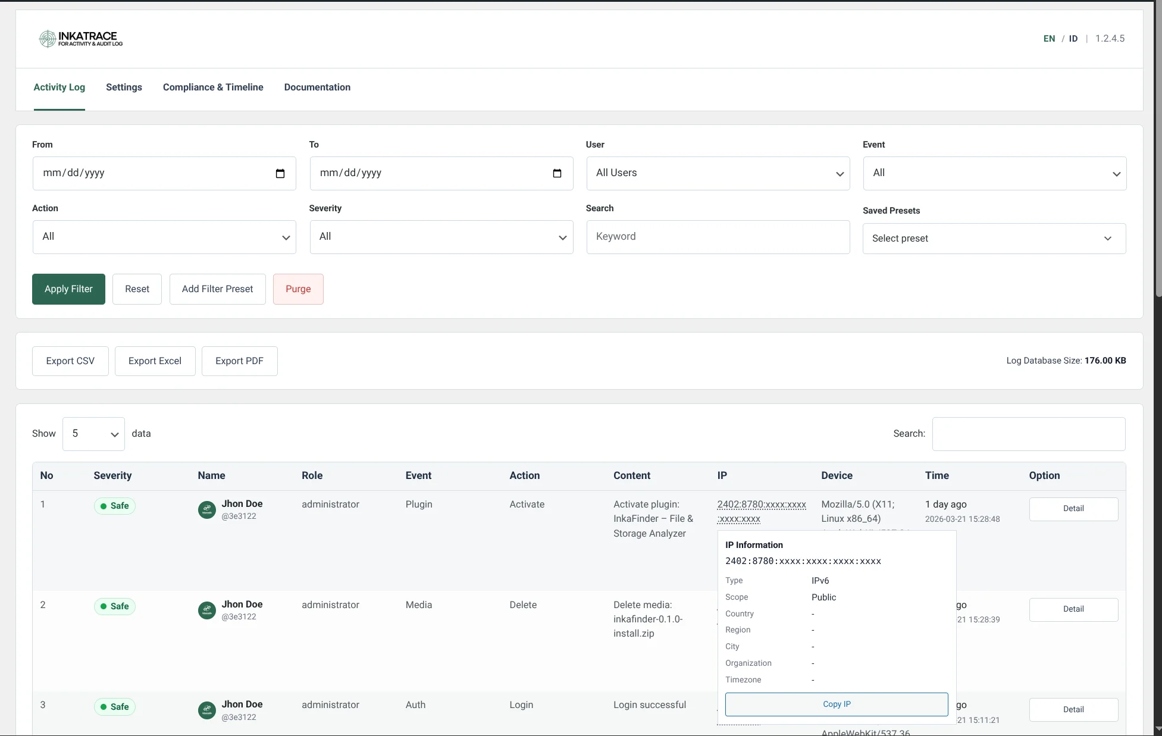Image resolution: width=1162 pixels, height=736 pixels.
Task: Click the page vertical scrollbar
Action: click(1158, 149)
